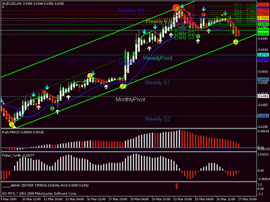Click the '26 Mar 12:00' time label
The width and height of the screenshot is (270, 202).
pos(226,199)
